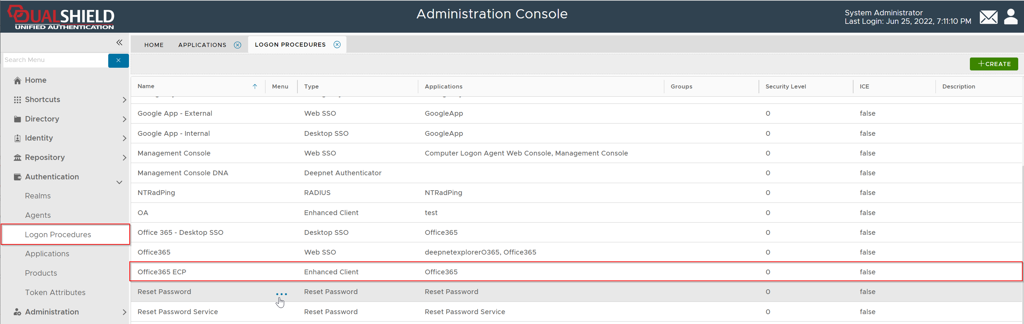Open the Reset Password row context menu
The width and height of the screenshot is (1024, 324).
point(281,294)
